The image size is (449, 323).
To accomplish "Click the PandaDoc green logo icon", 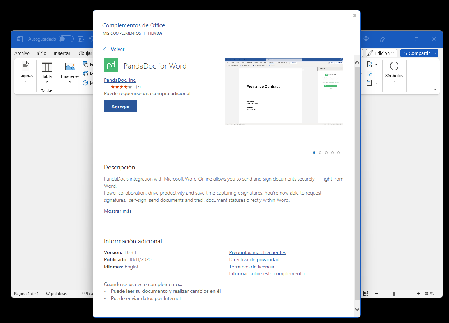I will pyautogui.click(x=111, y=65).
